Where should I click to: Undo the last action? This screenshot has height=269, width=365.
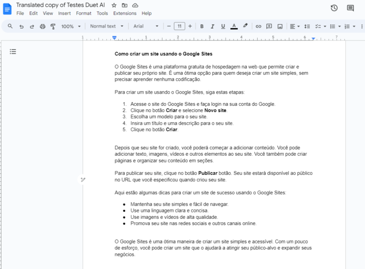(x=22, y=26)
